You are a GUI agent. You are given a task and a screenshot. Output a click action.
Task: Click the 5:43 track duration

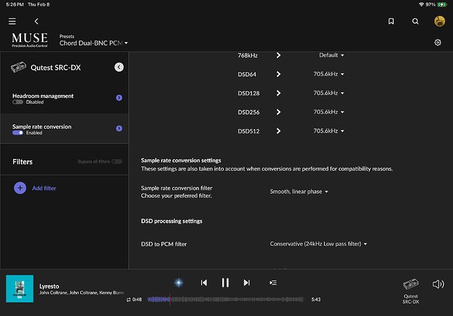coord(316,300)
